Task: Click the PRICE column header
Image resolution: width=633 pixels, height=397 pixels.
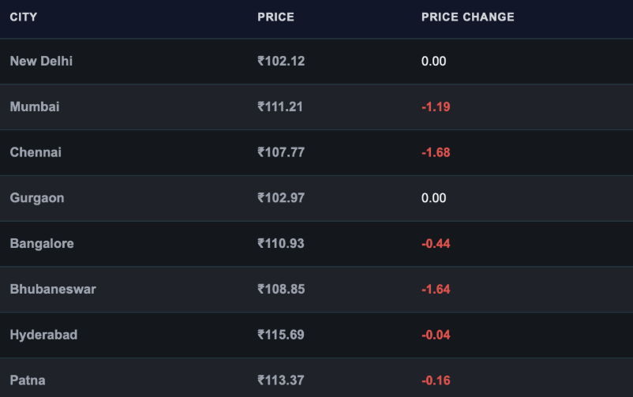Action: [275, 17]
